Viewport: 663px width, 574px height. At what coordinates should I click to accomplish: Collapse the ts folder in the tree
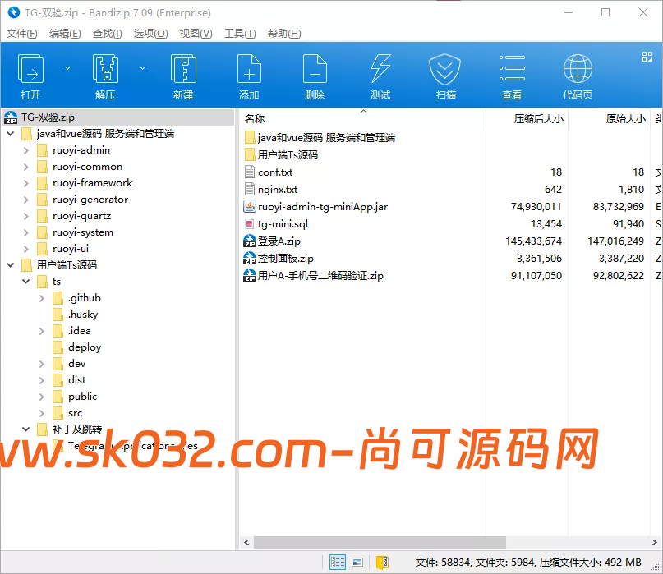[x=25, y=281]
